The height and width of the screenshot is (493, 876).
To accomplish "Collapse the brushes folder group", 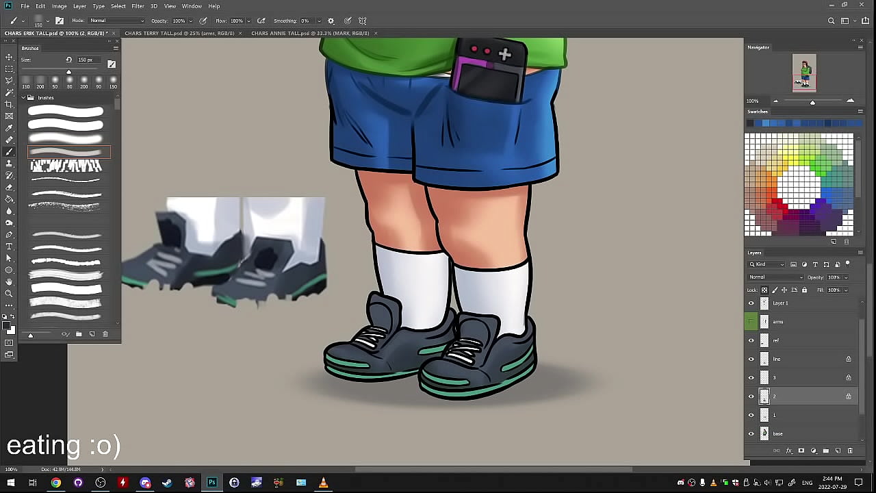I will tap(23, 98).
